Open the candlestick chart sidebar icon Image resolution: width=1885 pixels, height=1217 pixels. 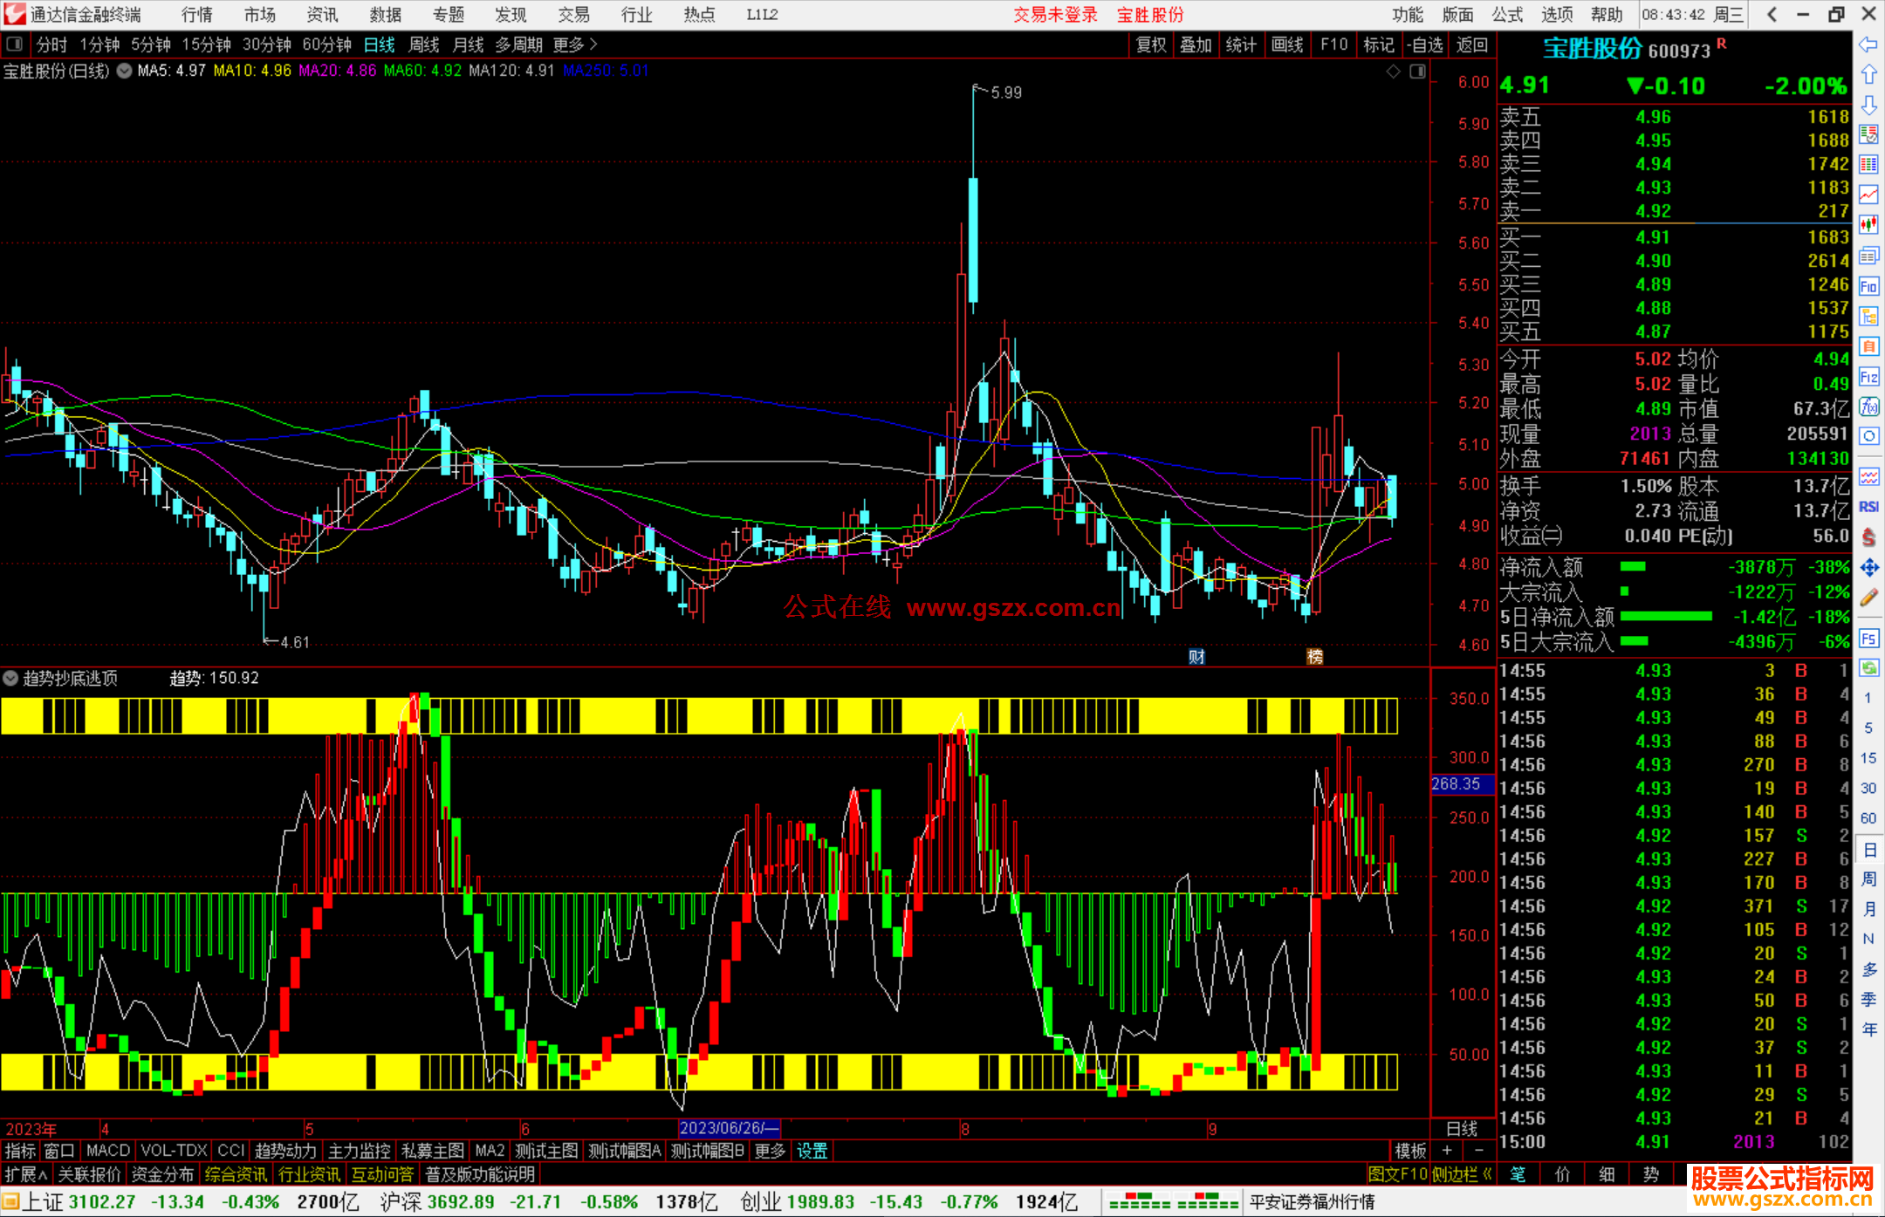[1868, 225]
